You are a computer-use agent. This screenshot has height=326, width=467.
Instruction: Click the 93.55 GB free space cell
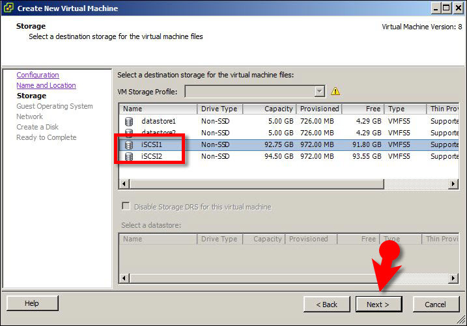(x=367, y=156)
